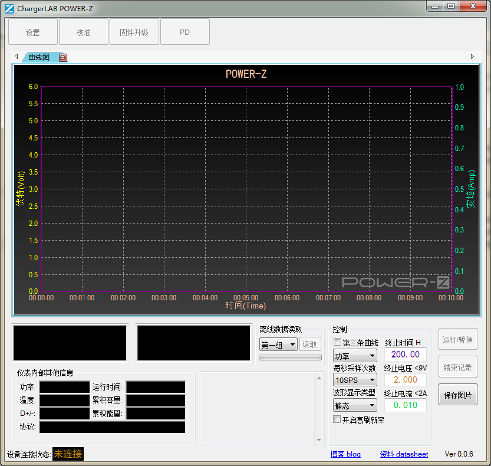This screenshot has width=491, height=466.
Task: Open the 固件升级 firmware upgrade panel
Action: pyautogui.click(x=134, y=31)
